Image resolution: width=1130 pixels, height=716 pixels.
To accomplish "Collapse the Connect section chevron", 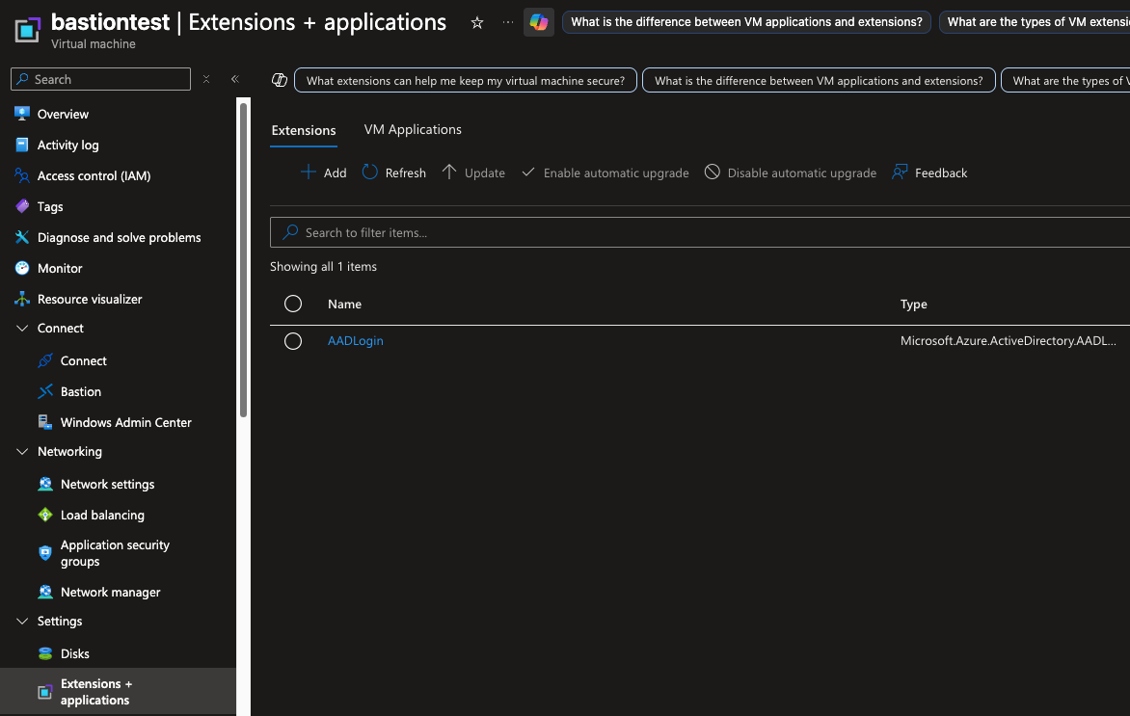I will coord(22,329).
